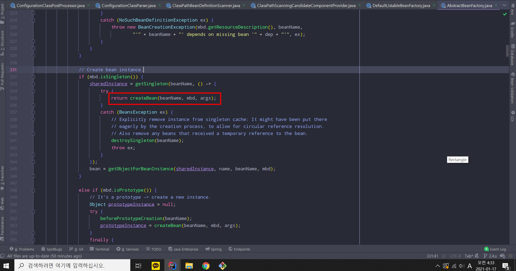
Task: Click the IDE error indicator in status bar
Action: (x=511, y=256)
